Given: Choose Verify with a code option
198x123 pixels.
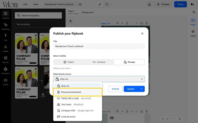Looking at the screenshot, I should (x=78, y=98).
